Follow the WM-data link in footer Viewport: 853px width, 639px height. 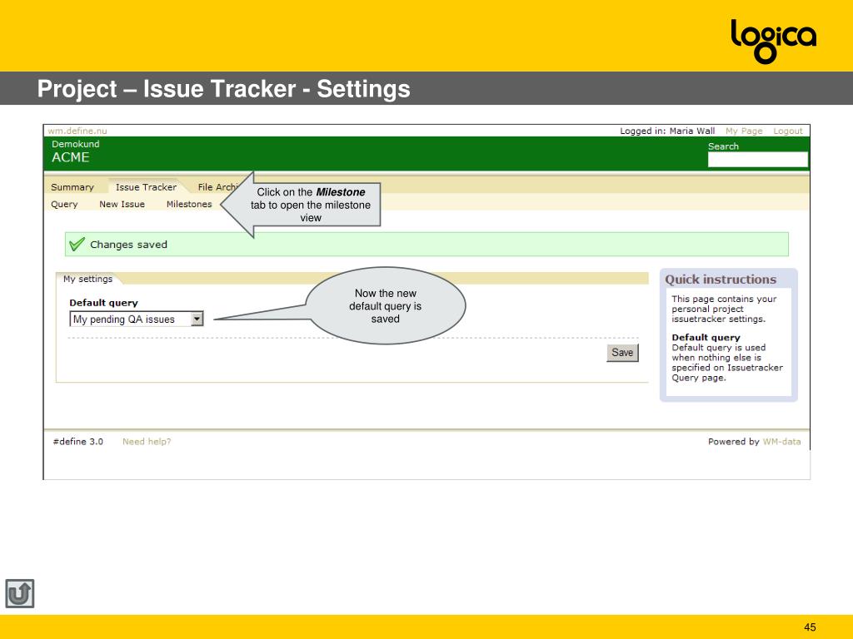[x=781, y=442]
